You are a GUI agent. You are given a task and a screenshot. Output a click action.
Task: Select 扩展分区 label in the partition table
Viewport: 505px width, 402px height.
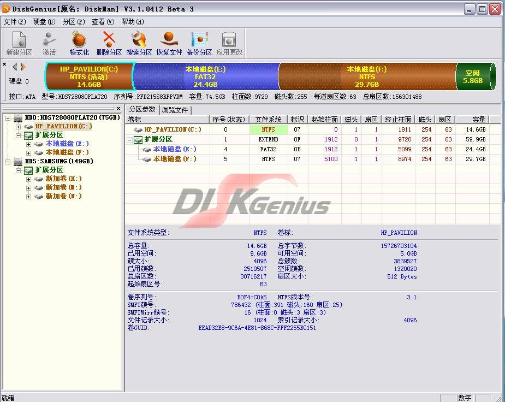[x=158, y=139]
